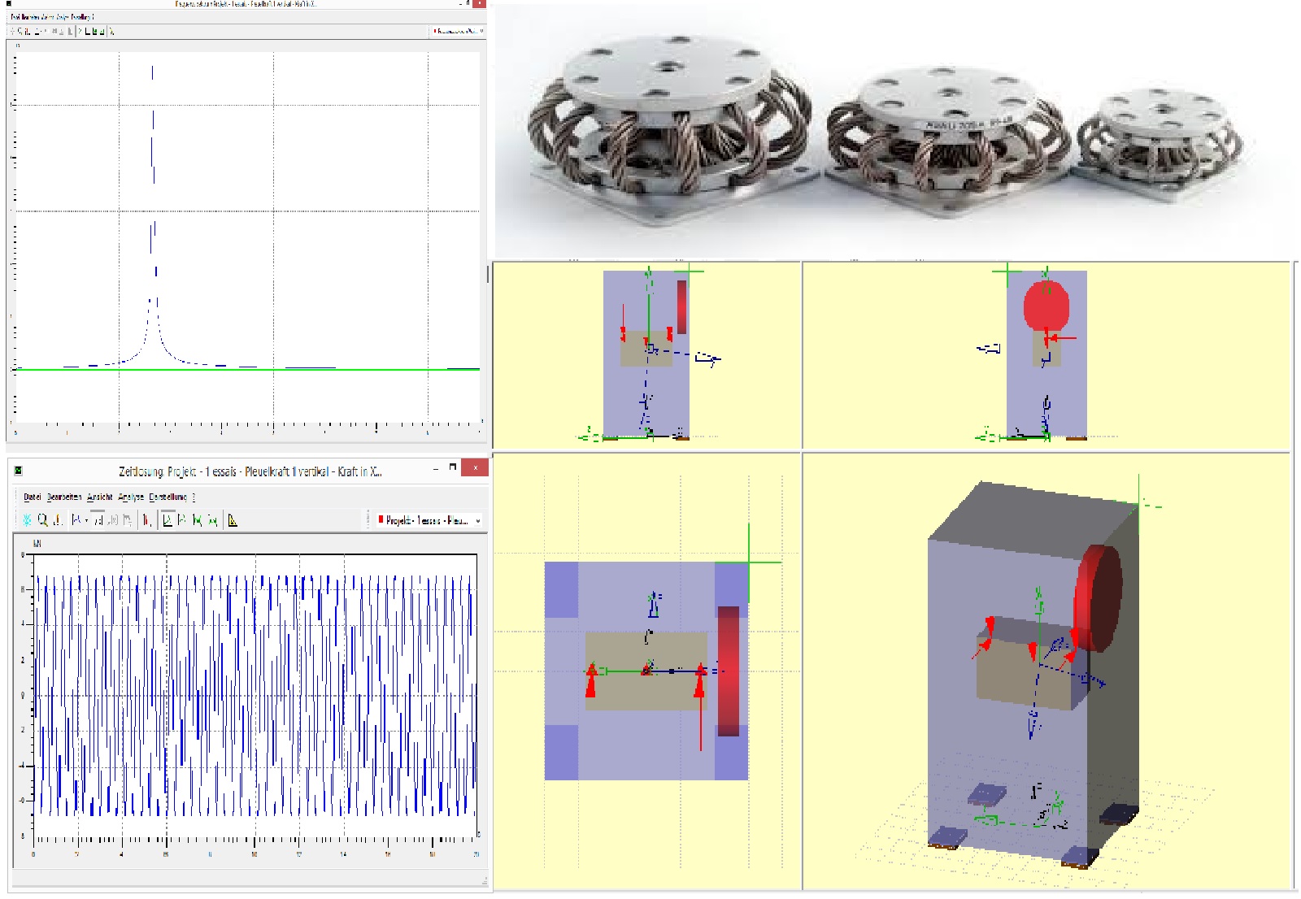Click the third toolbar icon beside the magnifier
Viewport: 1301px width, 899px height.
[58, 520]
